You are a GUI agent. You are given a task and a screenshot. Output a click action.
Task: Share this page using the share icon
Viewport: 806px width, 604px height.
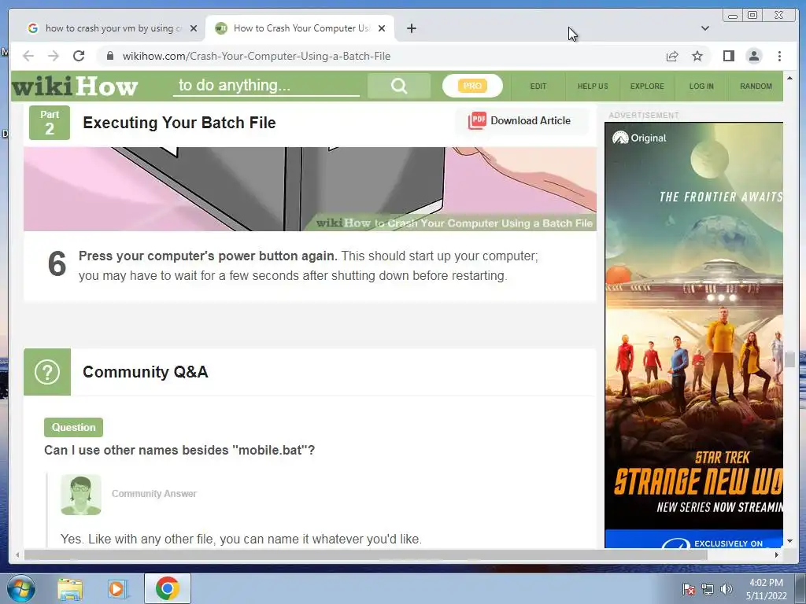[x=672, y=56]
